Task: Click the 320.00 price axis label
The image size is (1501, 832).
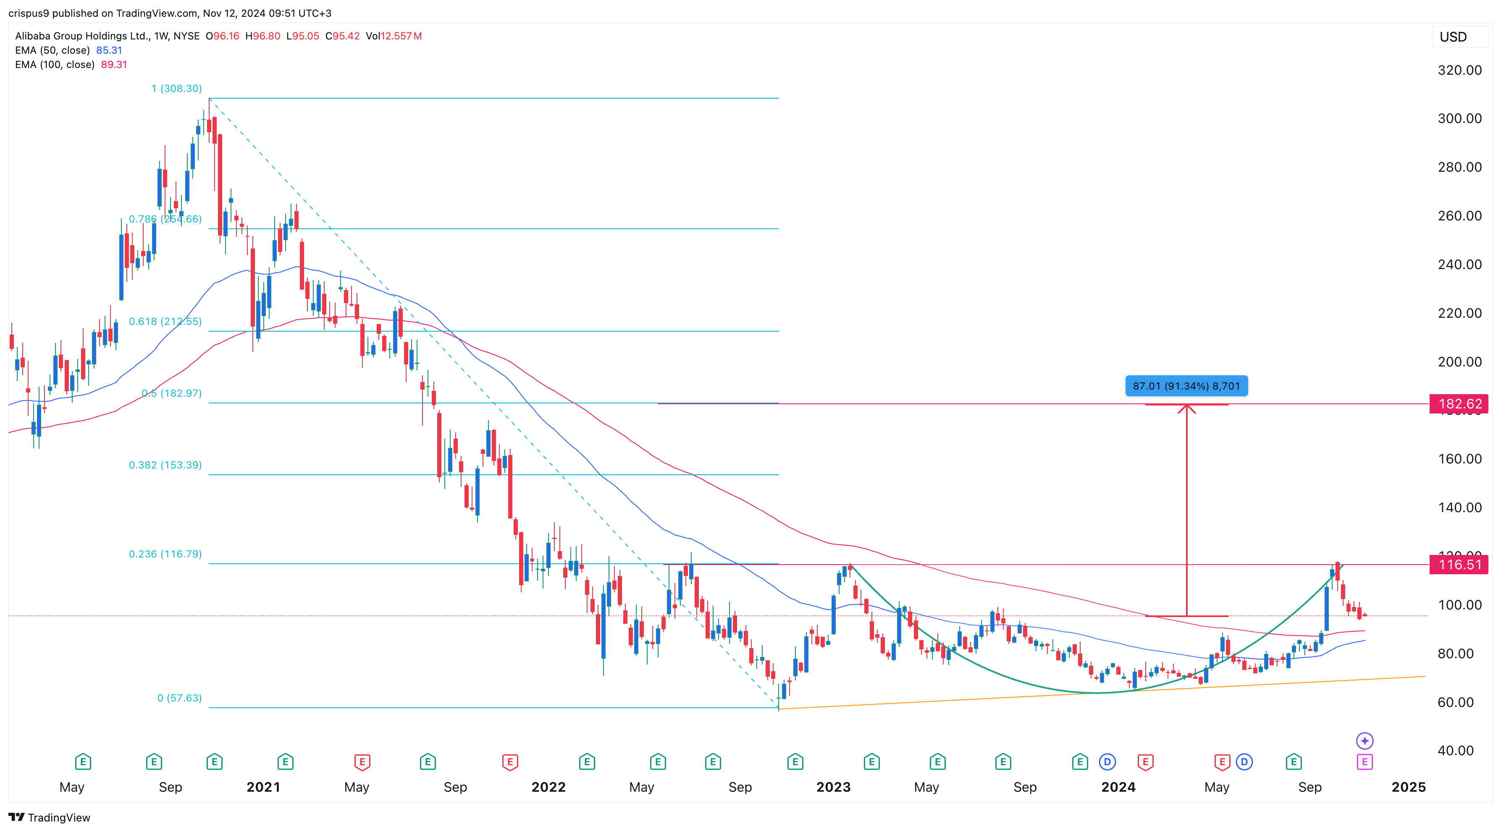Action: (1459, 70)
